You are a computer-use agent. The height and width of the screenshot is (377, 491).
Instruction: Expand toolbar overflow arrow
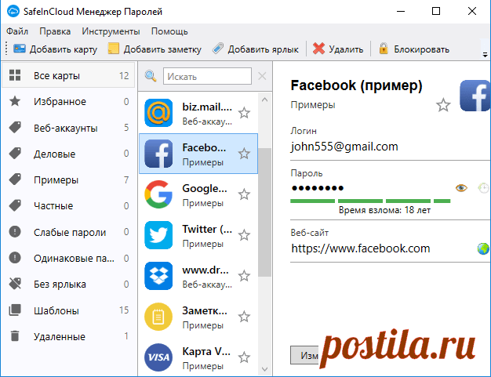(x=485, y=55)
